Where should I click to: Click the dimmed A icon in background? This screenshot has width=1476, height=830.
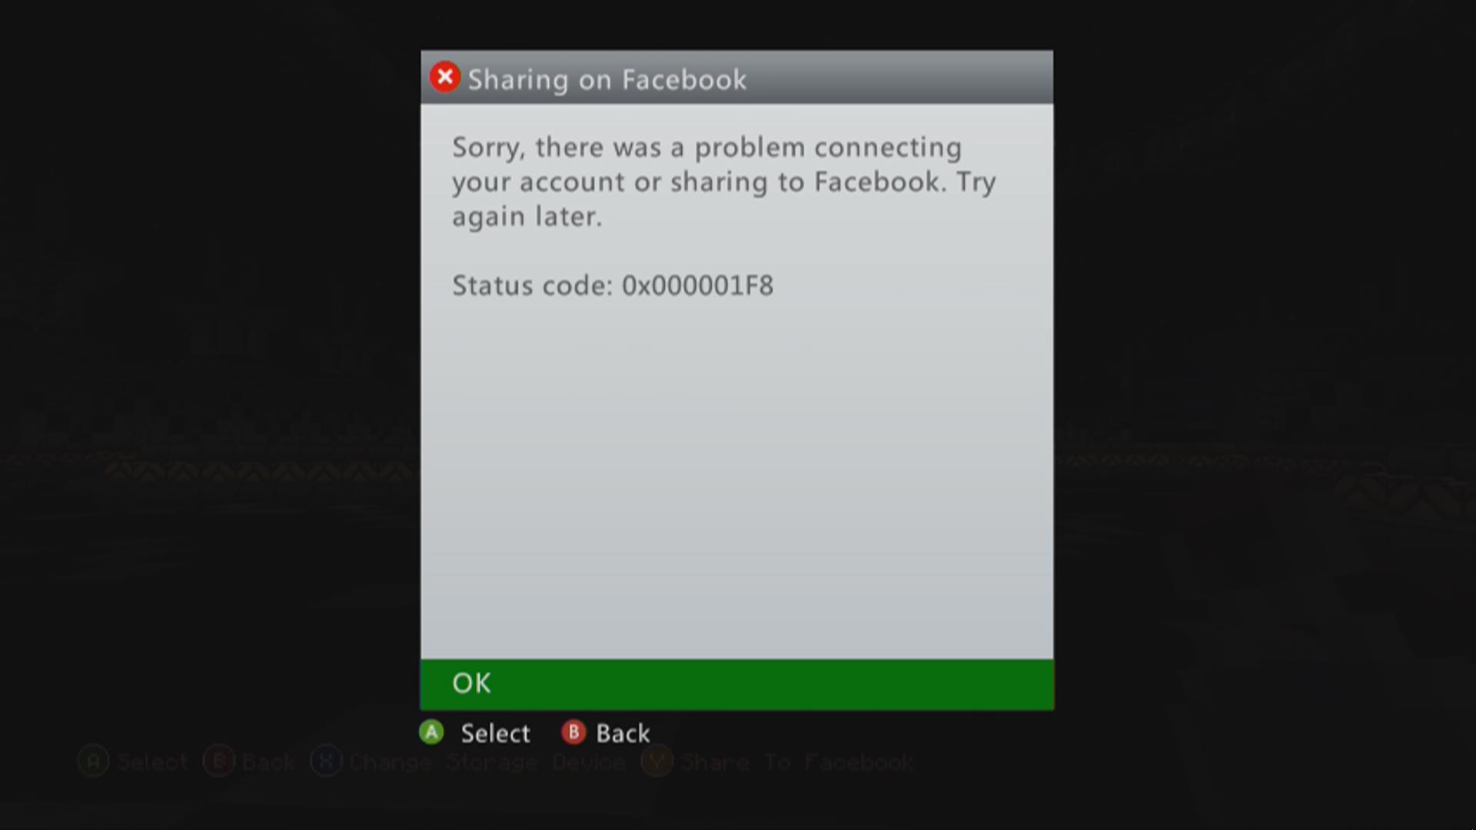94,762
